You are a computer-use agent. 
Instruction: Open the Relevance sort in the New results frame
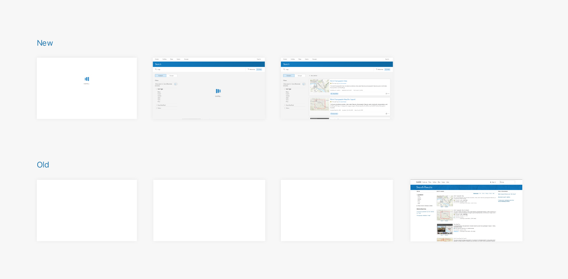point(380,70)
